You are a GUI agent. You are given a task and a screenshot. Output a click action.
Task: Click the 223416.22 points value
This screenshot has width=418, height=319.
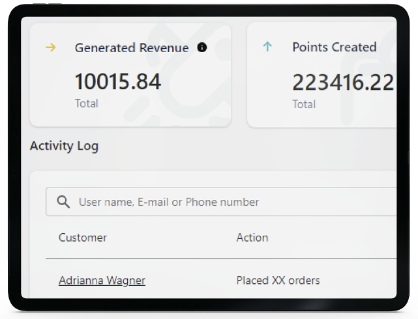(342, 83)
